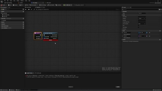Click Browse in the toolbar
Screen dimensions: 162x91
point(15,5)
